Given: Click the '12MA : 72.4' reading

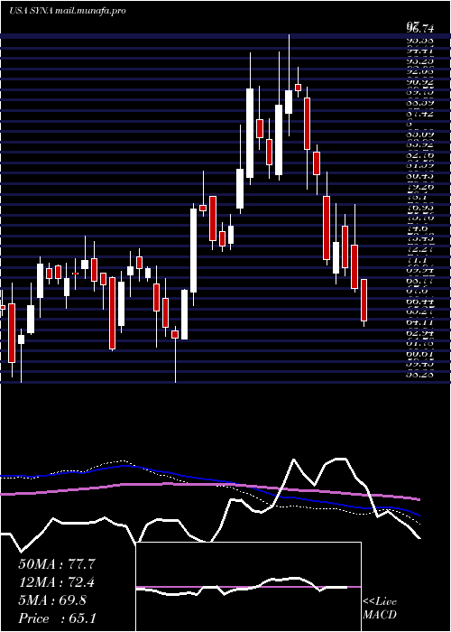Looking at the screenshot, I should click(57, 582).
